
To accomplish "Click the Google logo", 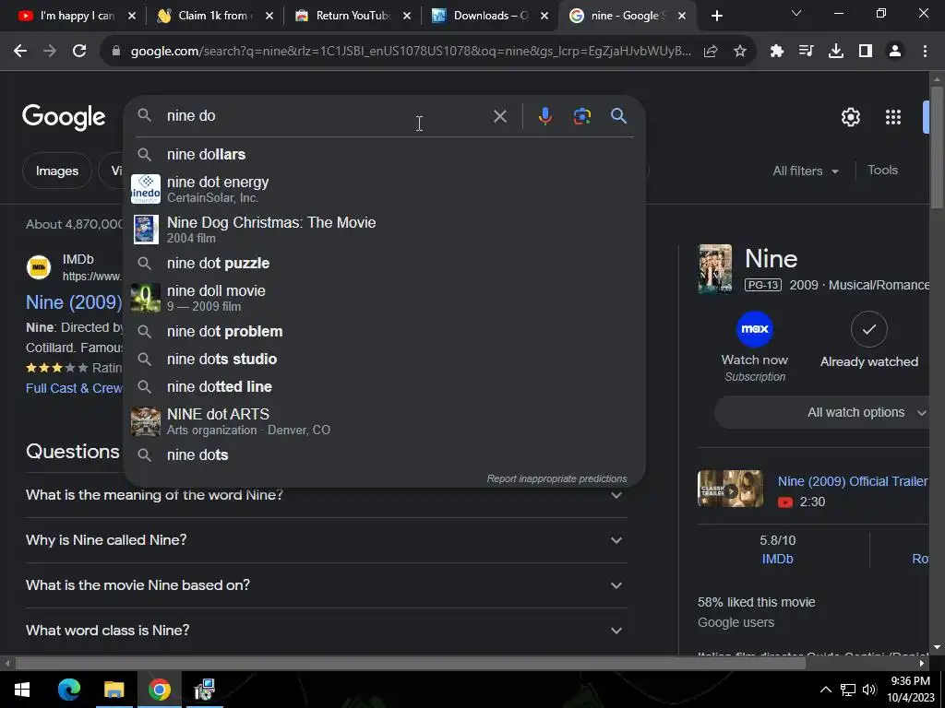I will click(64, 117).
